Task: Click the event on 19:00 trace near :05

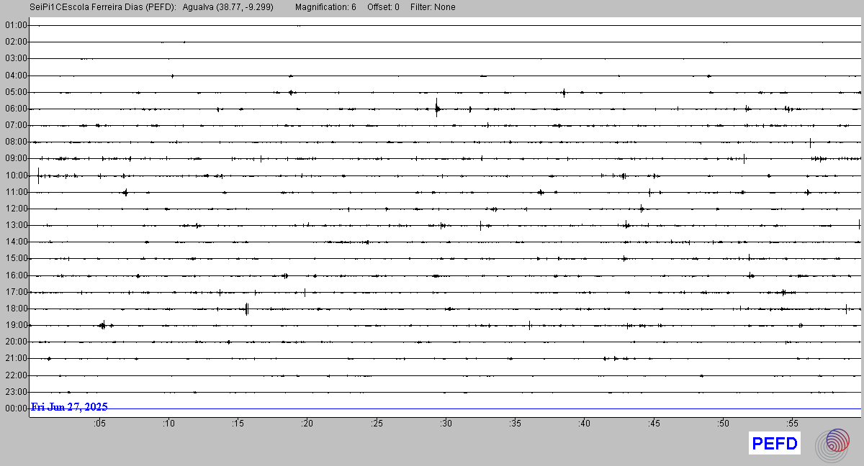Action: point(103,325)
